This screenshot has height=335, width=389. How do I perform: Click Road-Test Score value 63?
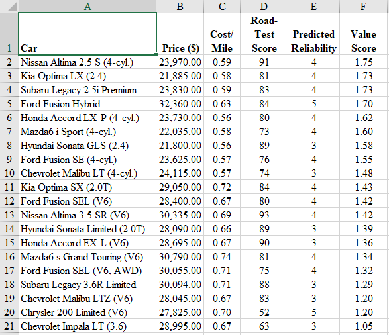click(x=264, y=326)
